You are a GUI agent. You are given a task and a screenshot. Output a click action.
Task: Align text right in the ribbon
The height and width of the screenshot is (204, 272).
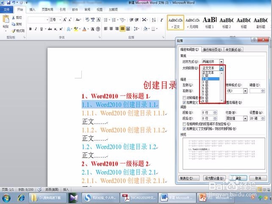(x=117, y=29)
